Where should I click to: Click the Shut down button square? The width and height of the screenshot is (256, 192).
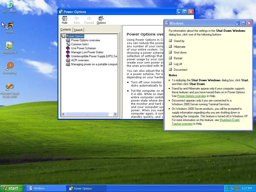pos(170,52)
